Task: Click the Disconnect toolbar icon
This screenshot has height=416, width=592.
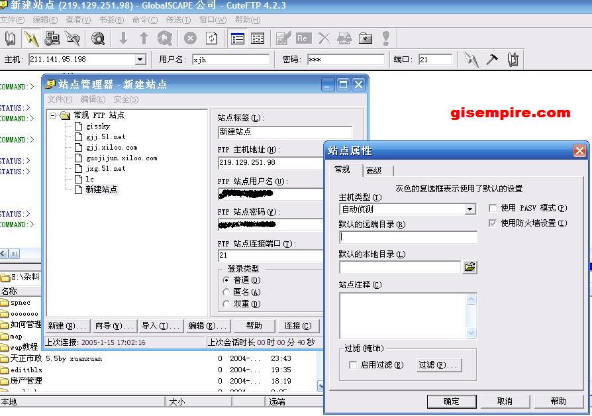Action: point(72,38)
